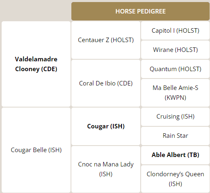Click the word Valdelamadre
Screen dimensions: 210x193
pos(36,59)
